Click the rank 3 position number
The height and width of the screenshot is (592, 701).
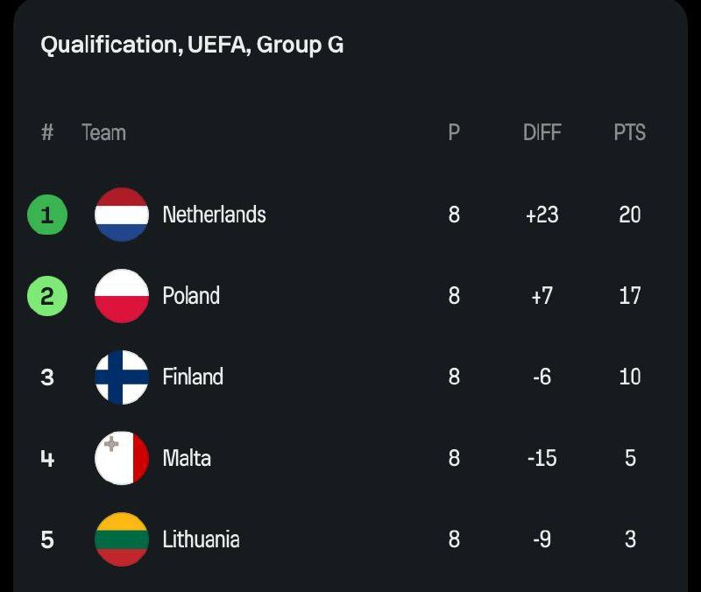tap(47, 377)
